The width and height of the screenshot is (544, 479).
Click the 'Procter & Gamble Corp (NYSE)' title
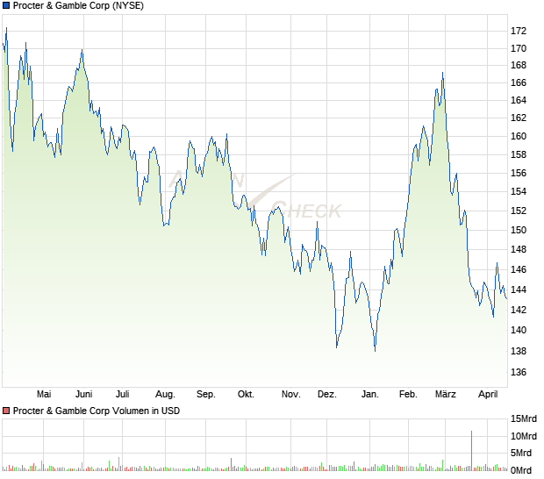[78, 6]
